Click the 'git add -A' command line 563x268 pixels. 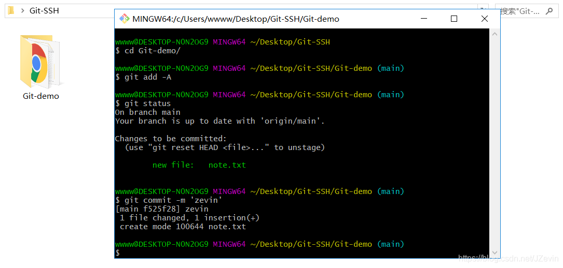143,77
